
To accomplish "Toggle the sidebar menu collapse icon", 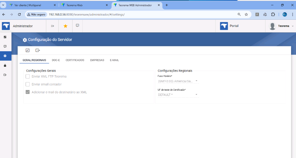I will (x=53, y=26).
